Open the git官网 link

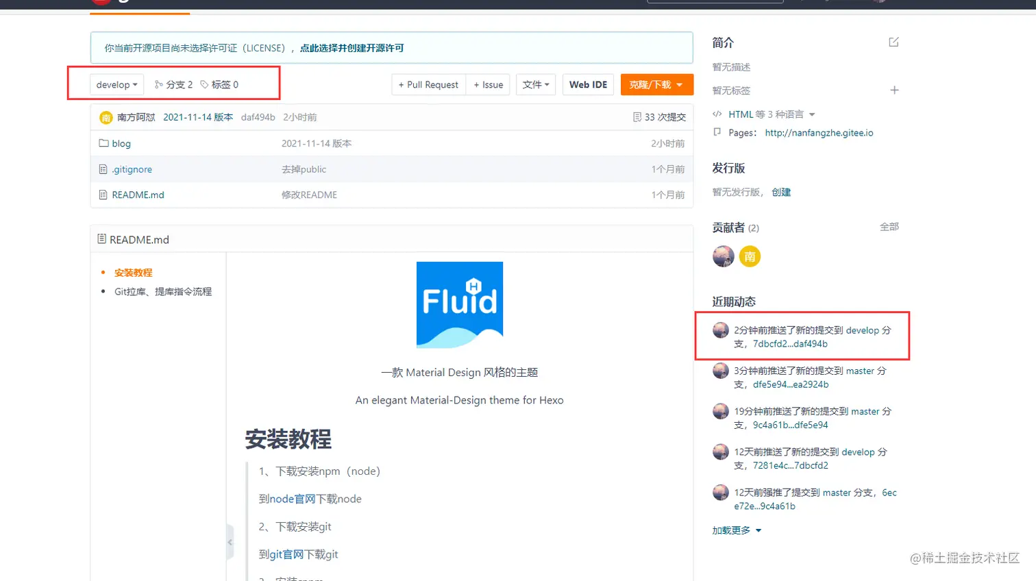286,554
